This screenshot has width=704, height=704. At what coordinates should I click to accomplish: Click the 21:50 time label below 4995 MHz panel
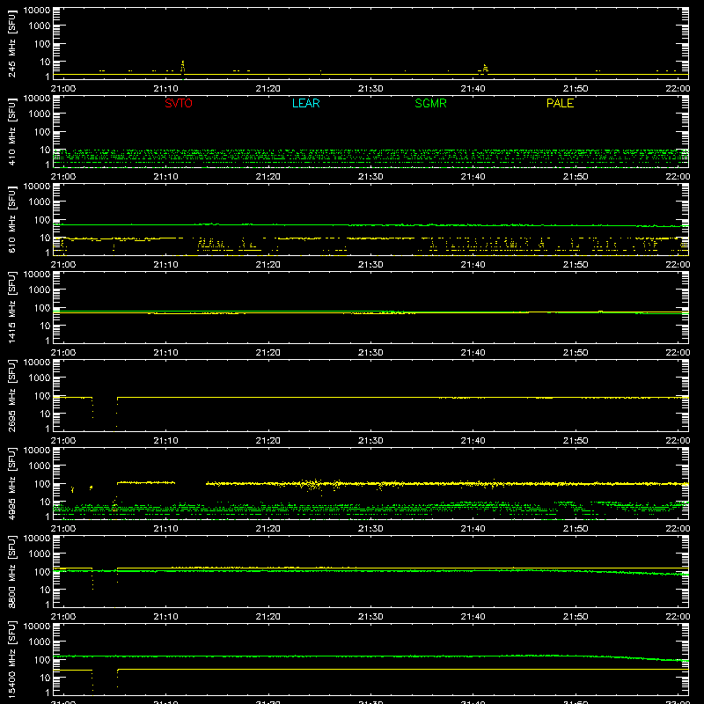[576, 529]
